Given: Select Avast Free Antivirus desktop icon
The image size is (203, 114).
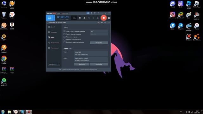Looking at the screenshot, I should coord(4,49).
